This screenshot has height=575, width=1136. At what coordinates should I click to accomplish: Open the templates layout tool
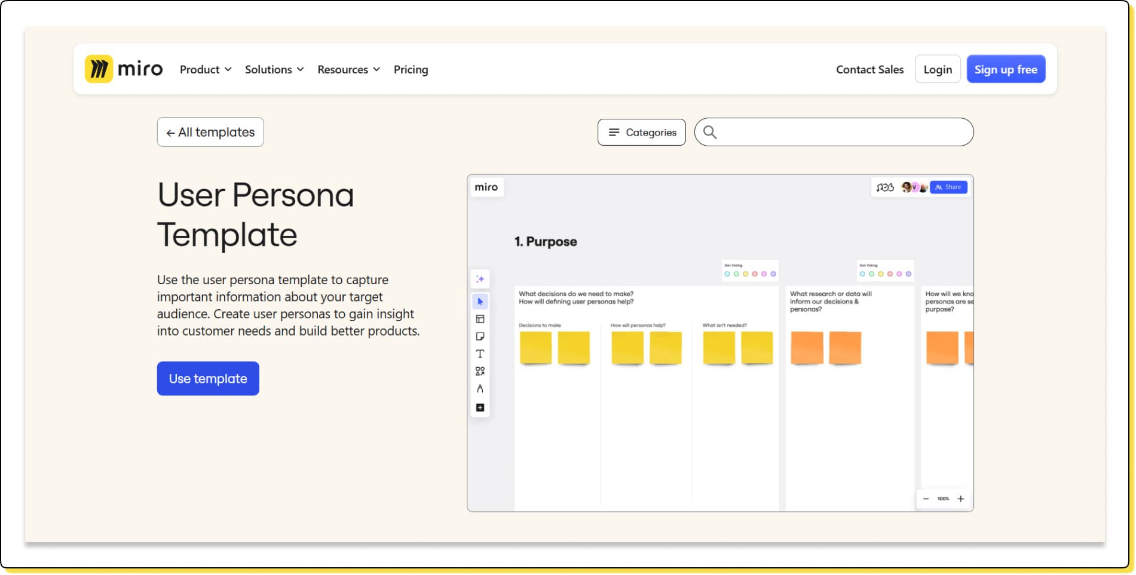coord(480,319)
